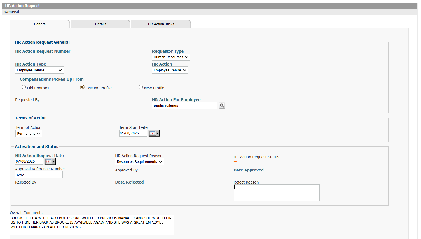Click the Date Rejected label

click(129, 182)
